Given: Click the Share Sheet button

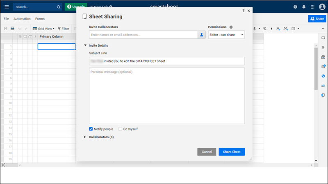Looking at the screenshot, I should tap(232, 152).
